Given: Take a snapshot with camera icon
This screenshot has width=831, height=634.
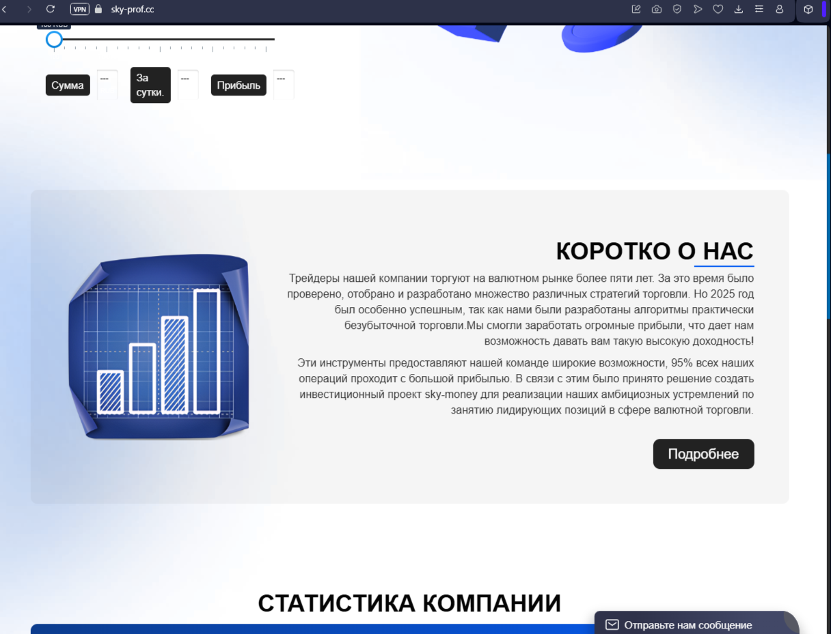Looking at the screenshot, I should pos(657,10).
